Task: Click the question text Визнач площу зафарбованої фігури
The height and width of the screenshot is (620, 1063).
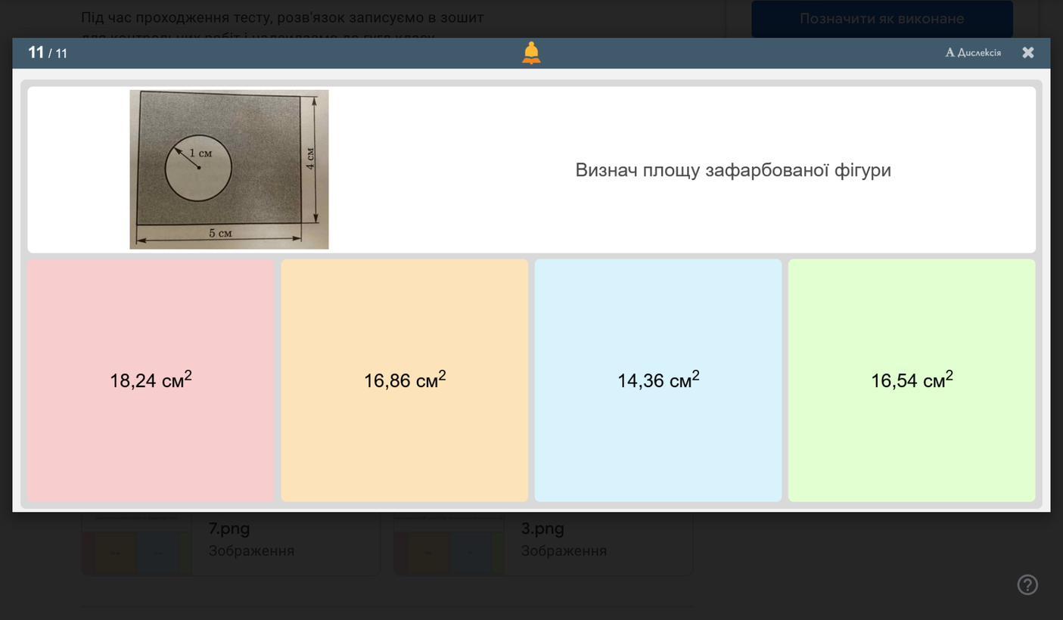Action: coord(732,170)
